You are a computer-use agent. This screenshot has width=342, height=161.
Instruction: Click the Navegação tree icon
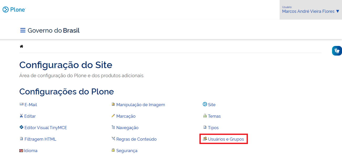tap(113, 127)
